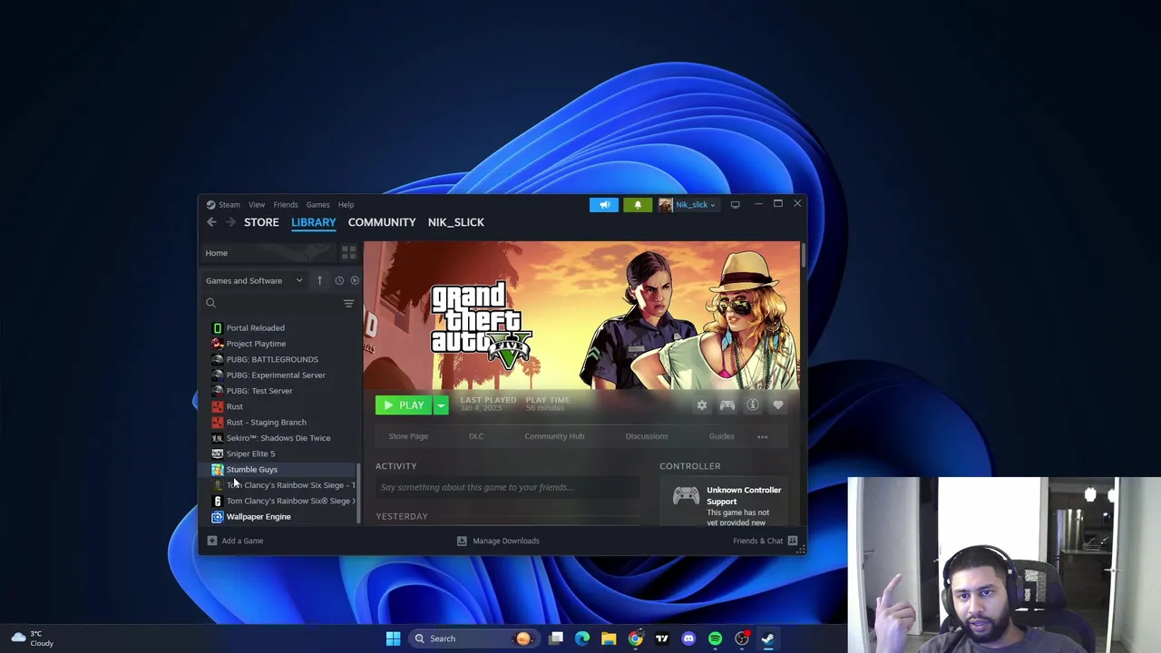
Task: Click the green PLAY button
Action: pyautogui.click(x=405, y=405)
